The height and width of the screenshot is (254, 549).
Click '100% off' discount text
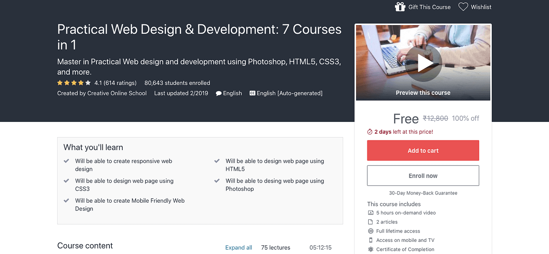point(465,118)
